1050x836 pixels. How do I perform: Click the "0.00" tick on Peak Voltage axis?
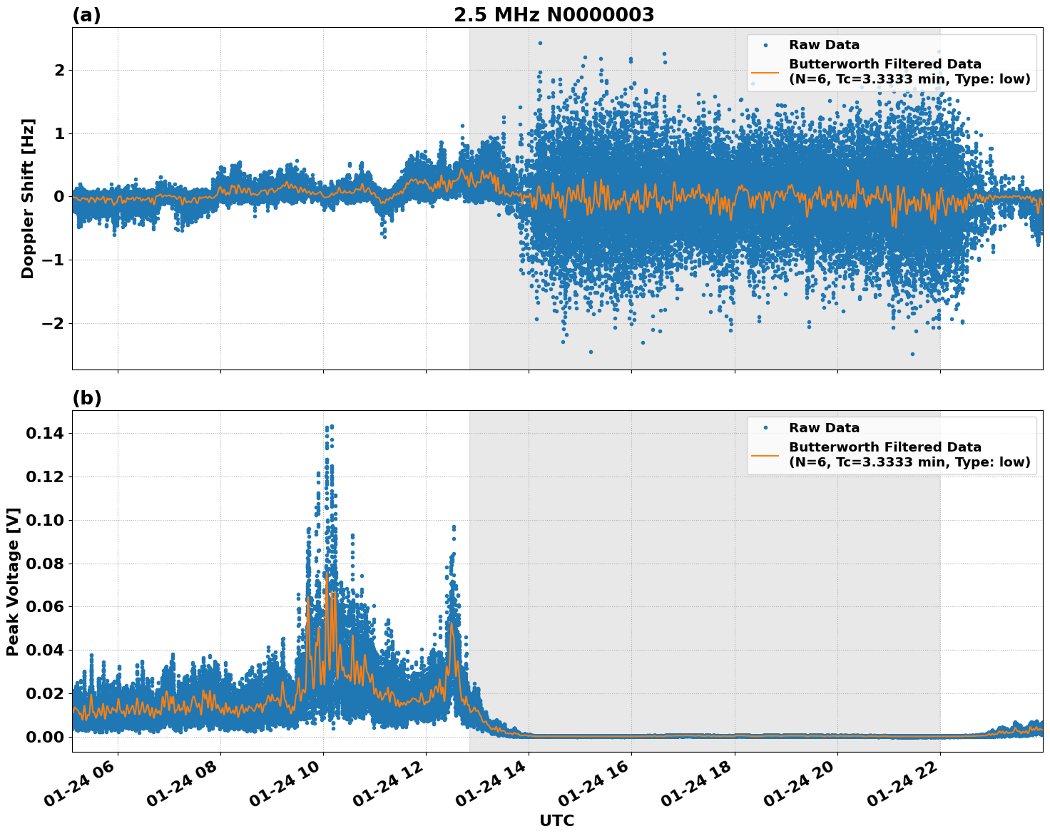(45, 737)
